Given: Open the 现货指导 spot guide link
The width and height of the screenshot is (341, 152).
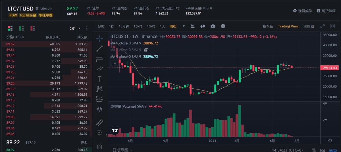Looking at the screenshot, I should pyautogui.click(x=329, y=11).
